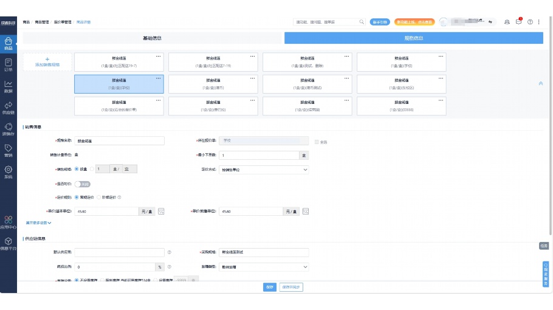Click the help question mark icon in header

pos(530,22)
